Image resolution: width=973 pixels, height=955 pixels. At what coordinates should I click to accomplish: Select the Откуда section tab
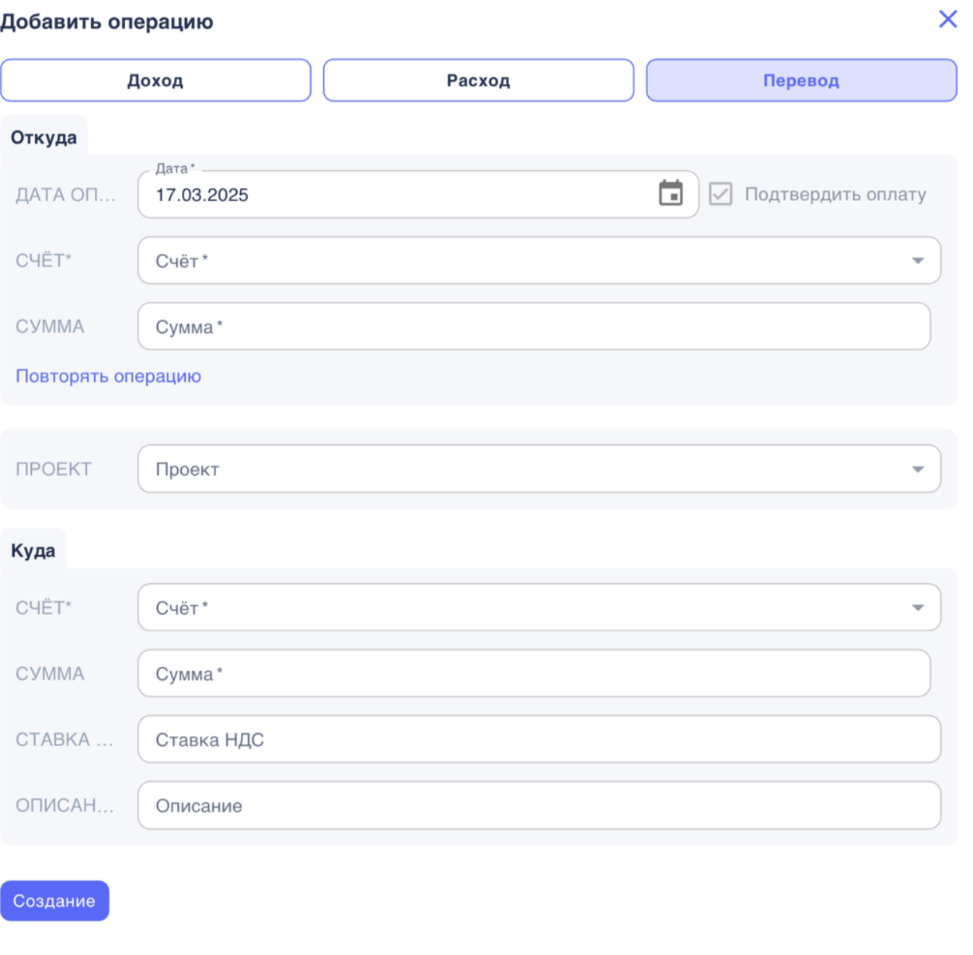point(44,137)
